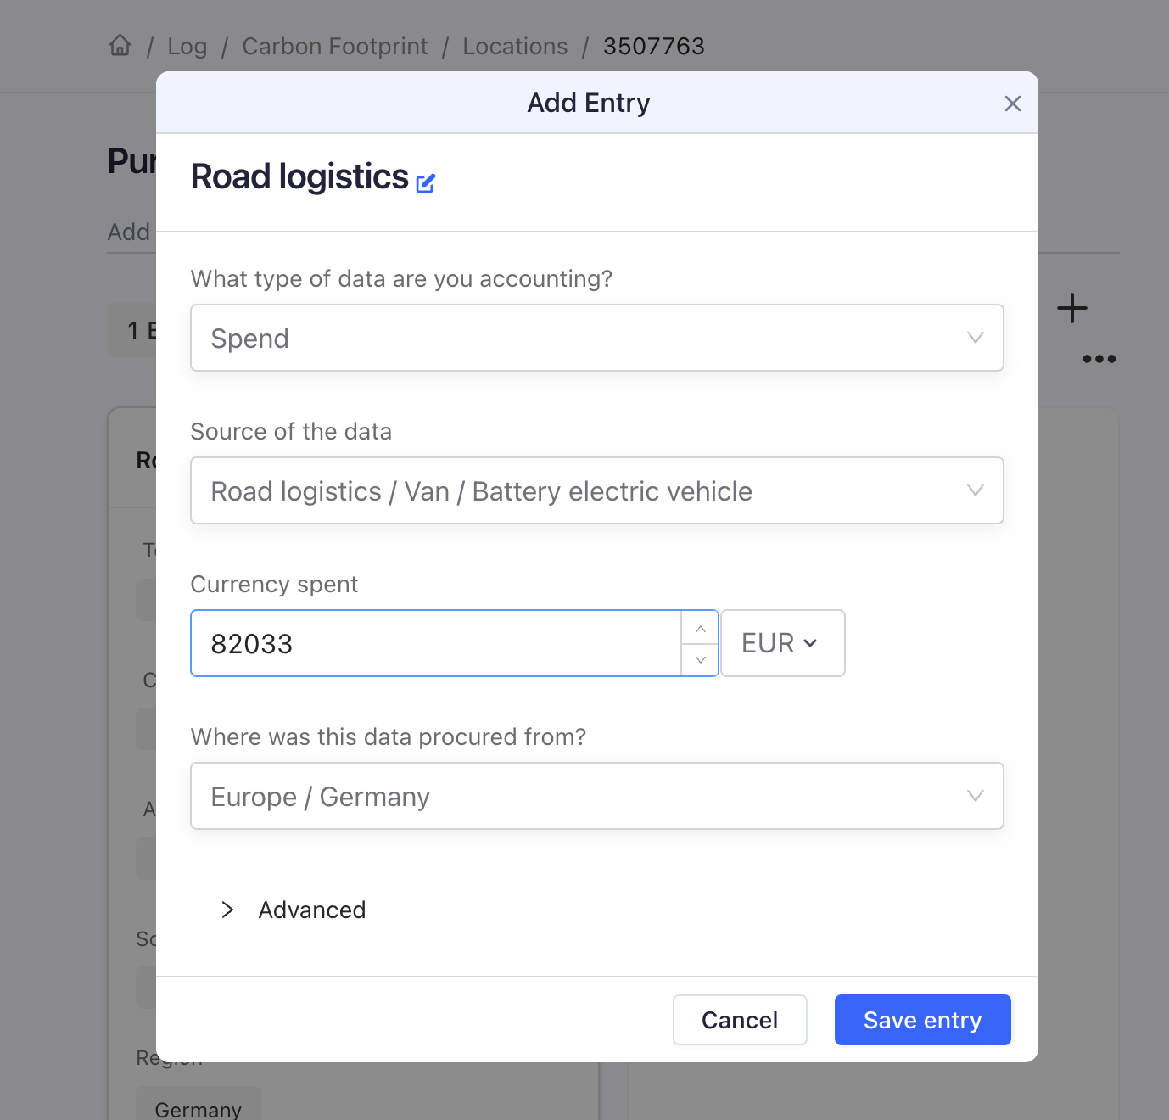Open the three-dots more options menu
Viewport: 1169px width, 1120px height.
[1099, 359]
